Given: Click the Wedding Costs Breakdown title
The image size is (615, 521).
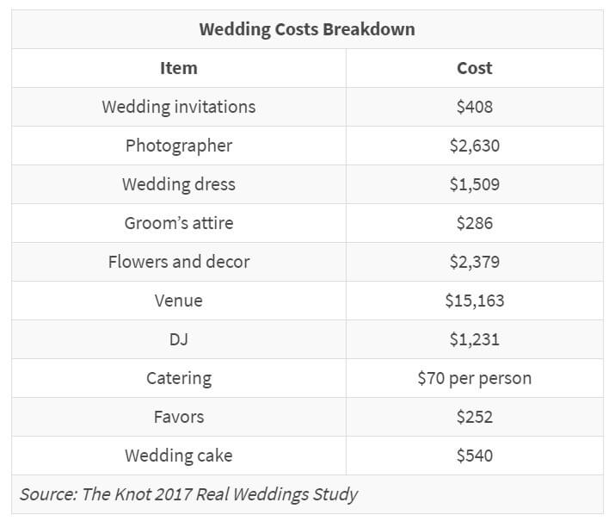Looking at the screenshot, I should (x=307, y=29).
